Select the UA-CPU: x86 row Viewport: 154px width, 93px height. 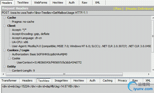(x=20, y=42)
